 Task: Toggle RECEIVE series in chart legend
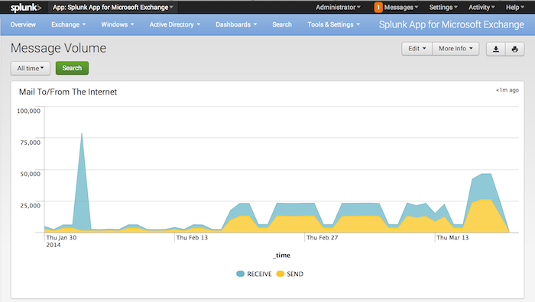[x=255, y=274]
